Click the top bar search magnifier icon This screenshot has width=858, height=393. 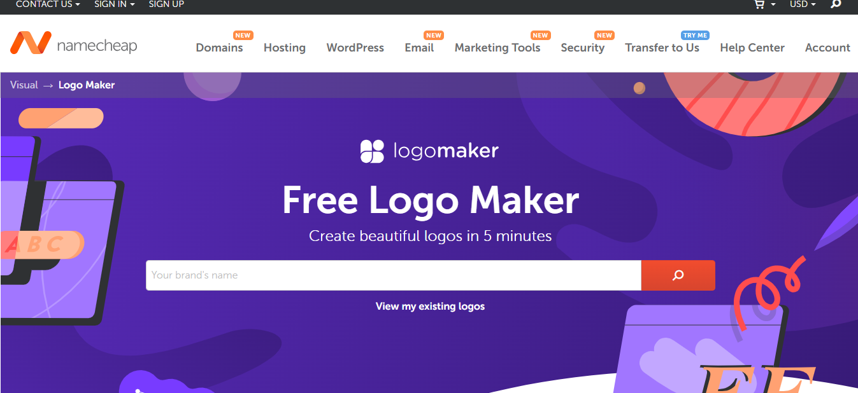coord(836,4)
